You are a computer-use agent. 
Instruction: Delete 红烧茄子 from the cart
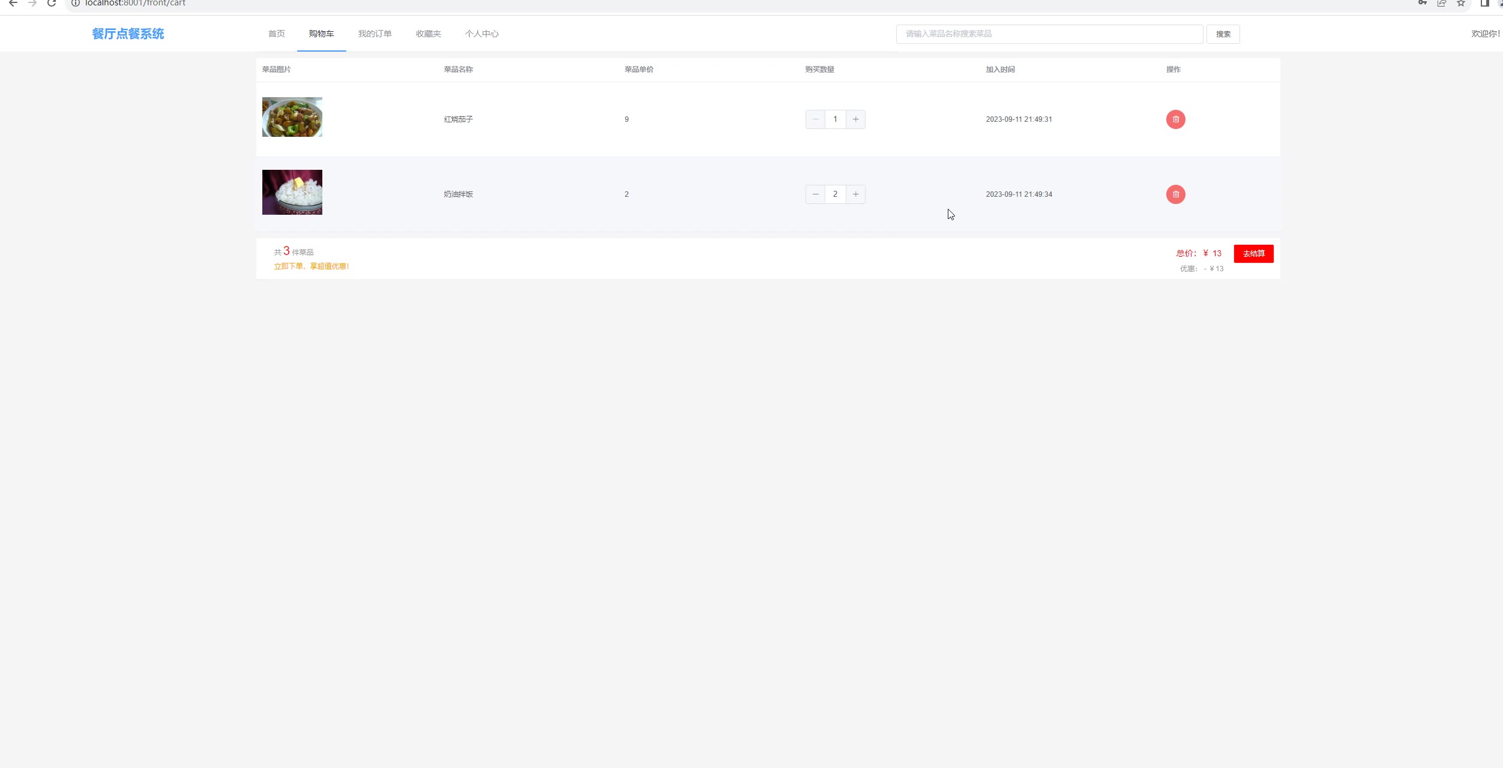point(1175,119)
